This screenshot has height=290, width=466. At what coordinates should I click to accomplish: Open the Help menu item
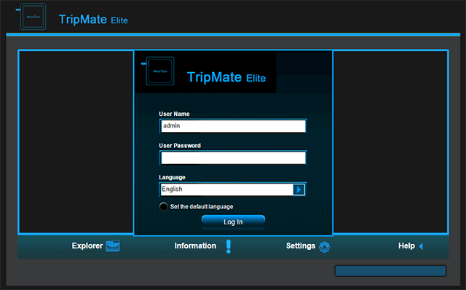coord(406,246)
